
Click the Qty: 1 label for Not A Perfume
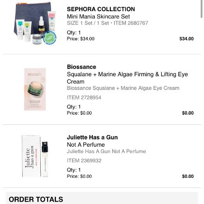click(x=74, y=170)
